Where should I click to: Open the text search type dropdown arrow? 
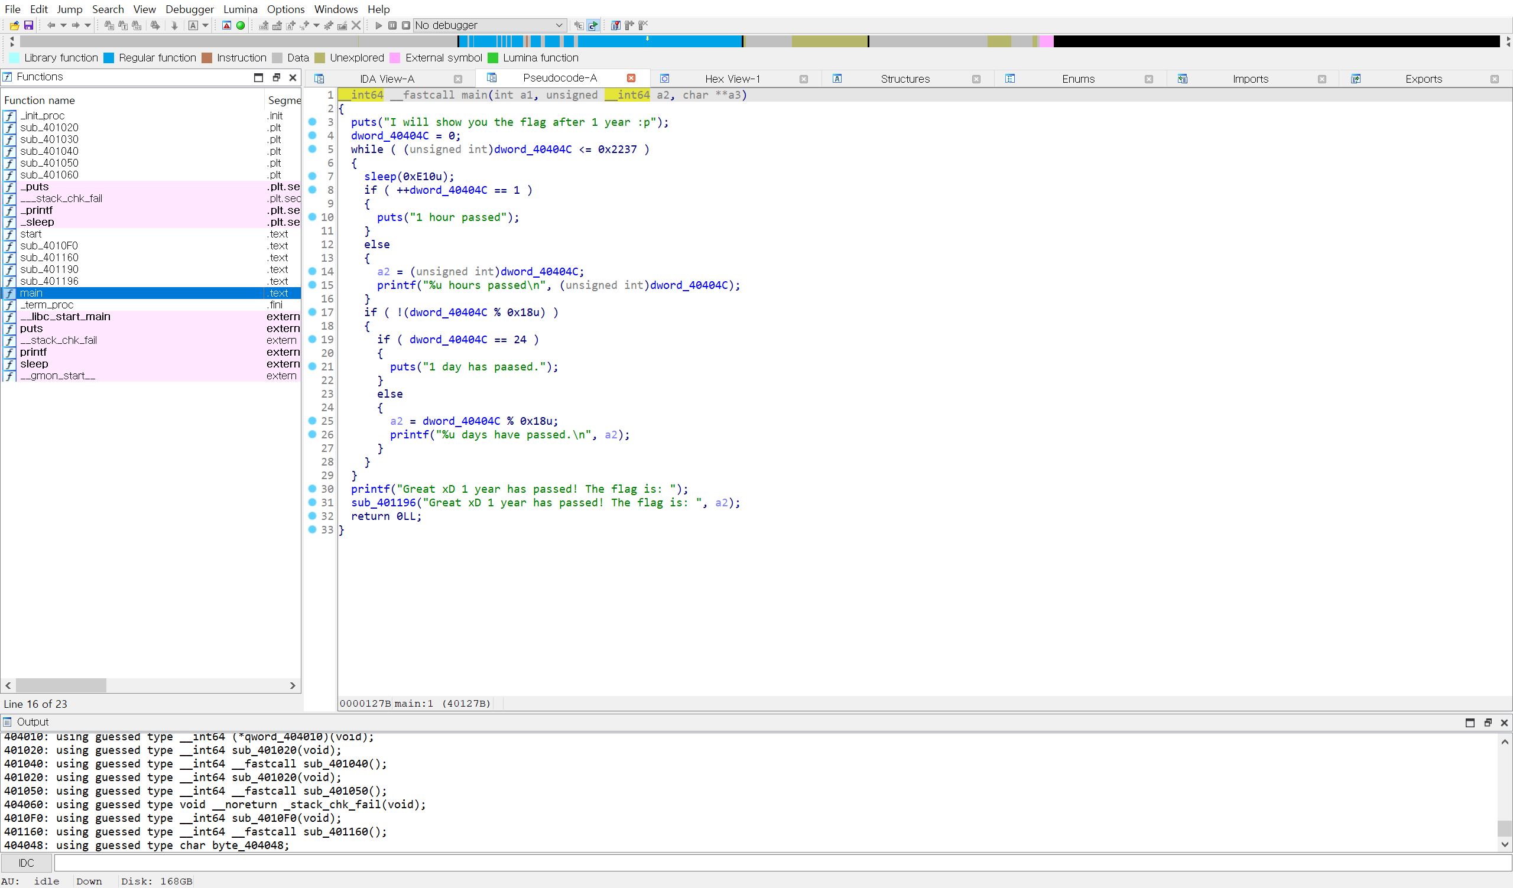(205, 25)
